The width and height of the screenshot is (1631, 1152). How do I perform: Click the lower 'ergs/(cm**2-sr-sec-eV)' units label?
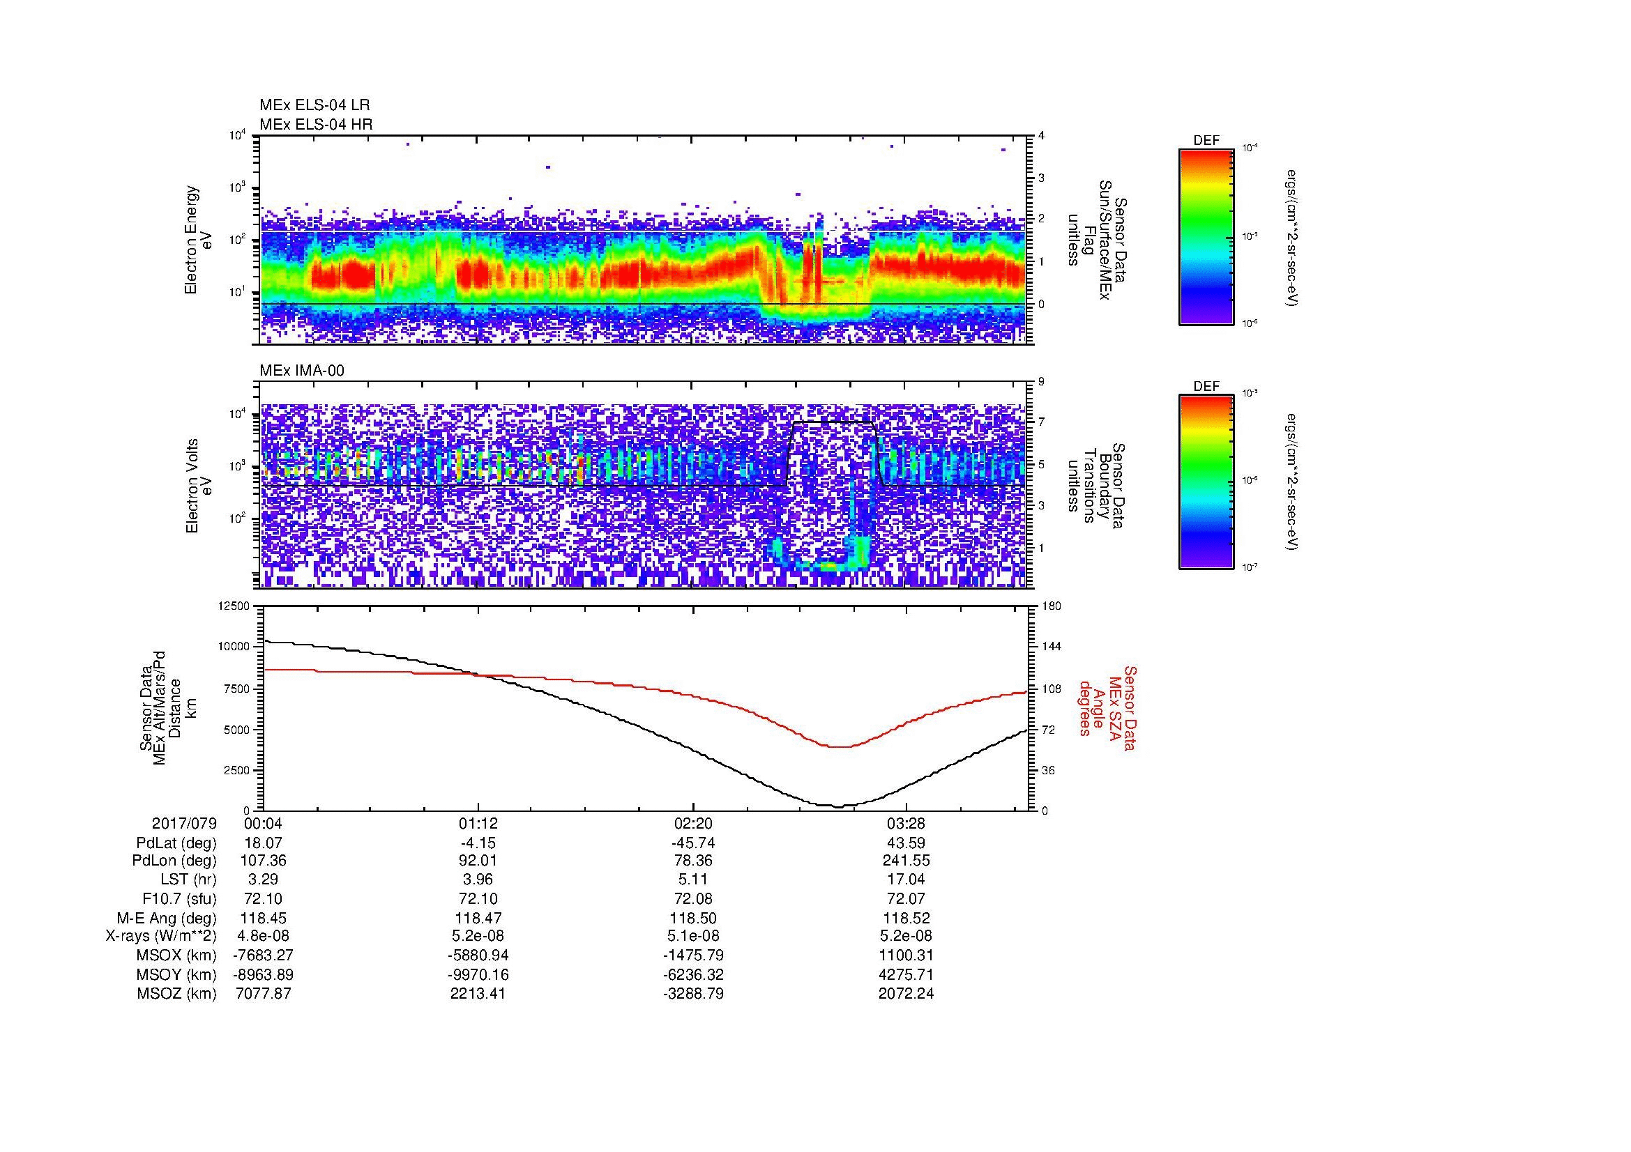tap(1293, 483)
